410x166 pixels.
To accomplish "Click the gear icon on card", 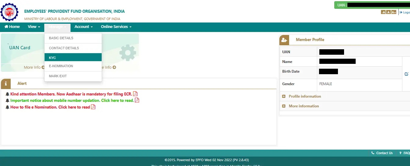I will pos(128,53).
